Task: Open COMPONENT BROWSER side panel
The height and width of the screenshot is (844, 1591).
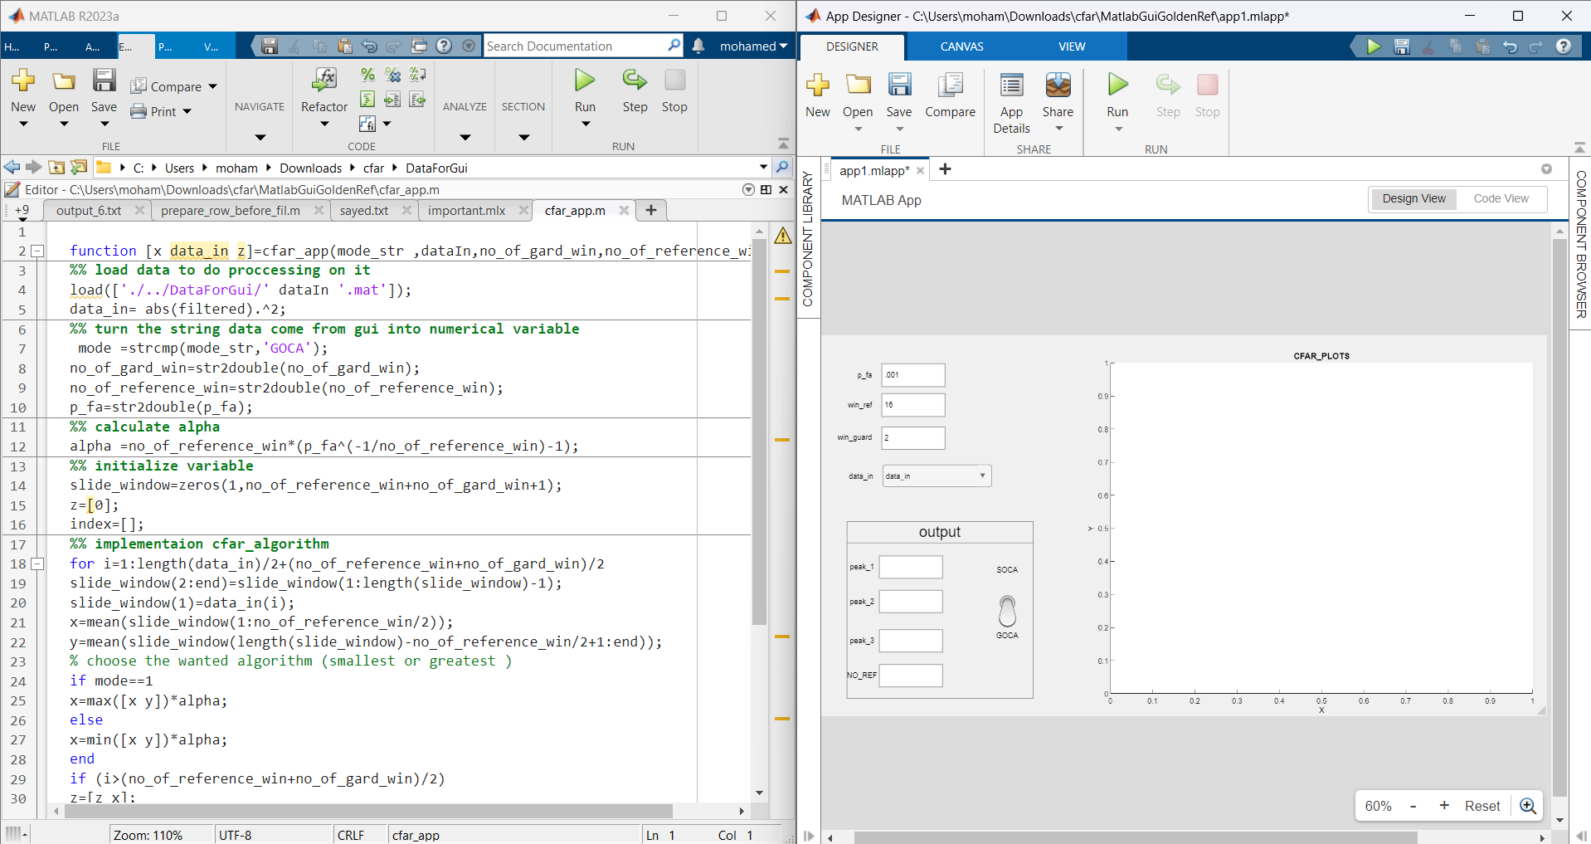Action: tap(1580, 244)
